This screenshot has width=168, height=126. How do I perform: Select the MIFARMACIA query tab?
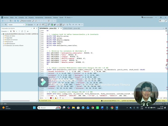coord(48,28)
